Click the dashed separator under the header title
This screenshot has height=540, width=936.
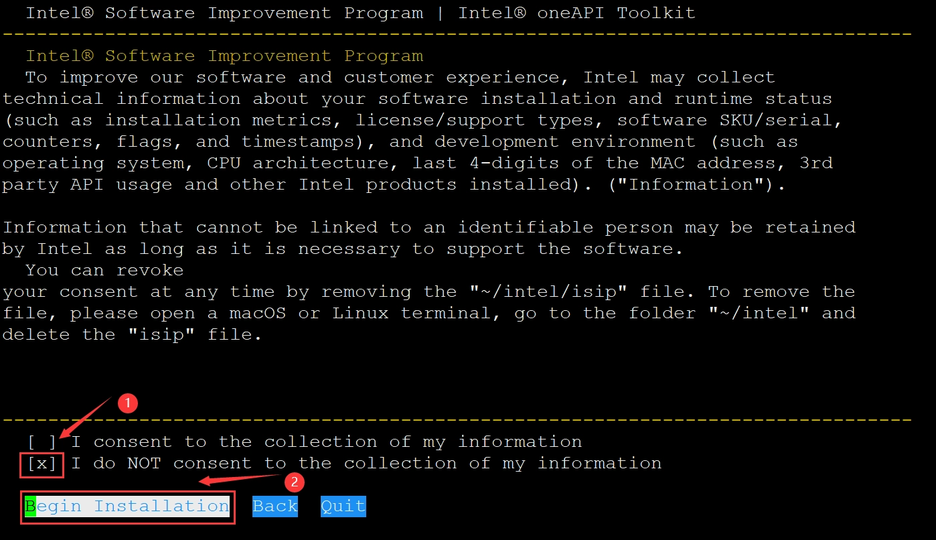click(457, 33)
